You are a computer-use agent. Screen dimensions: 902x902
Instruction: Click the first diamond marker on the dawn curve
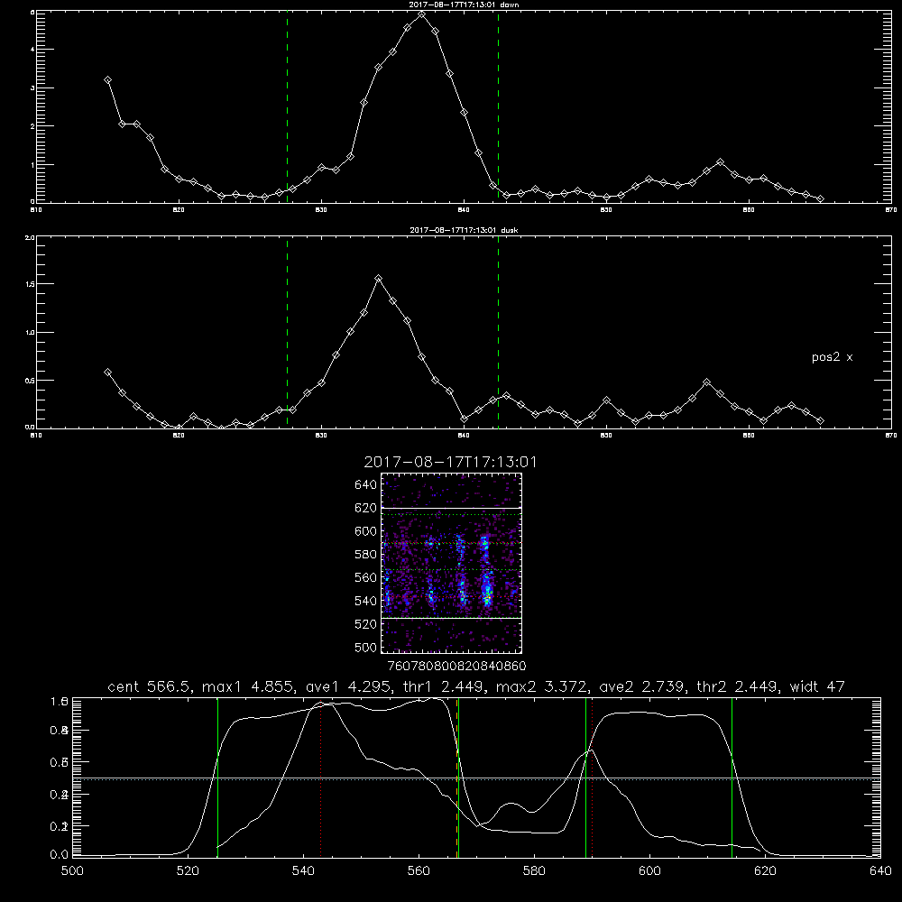tap(107, 80)
